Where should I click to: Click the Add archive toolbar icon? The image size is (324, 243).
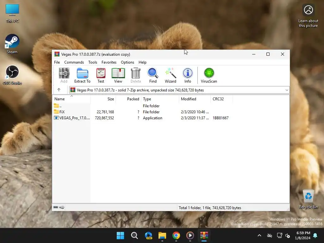[x=64, y=75]
